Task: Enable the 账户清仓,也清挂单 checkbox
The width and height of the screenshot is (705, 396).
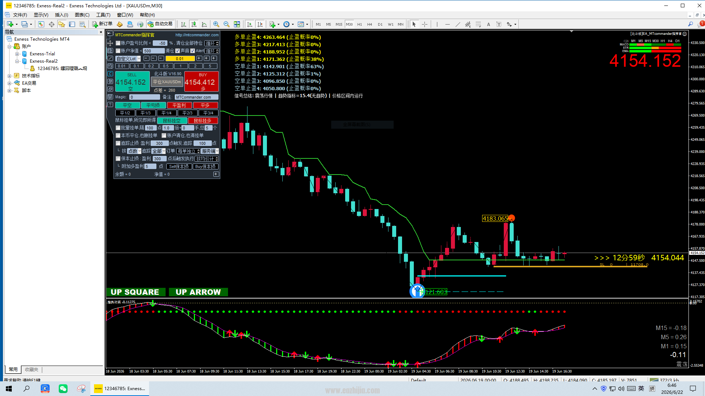Action: [164, 136]
